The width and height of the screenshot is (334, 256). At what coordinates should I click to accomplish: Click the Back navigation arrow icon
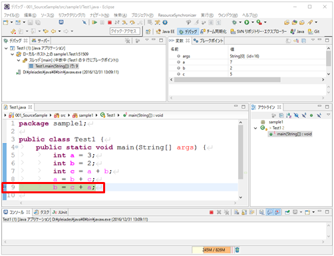coord(53,31)
